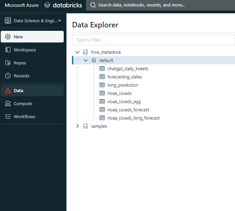Click the Repos folder icon
The height and width of the screenshot is (211, 235).
8,63
